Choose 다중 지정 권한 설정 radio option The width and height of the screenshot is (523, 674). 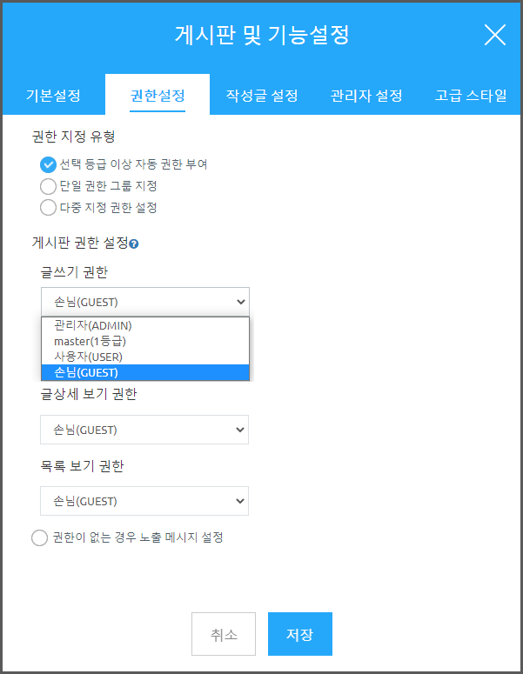tap(48, 207)
